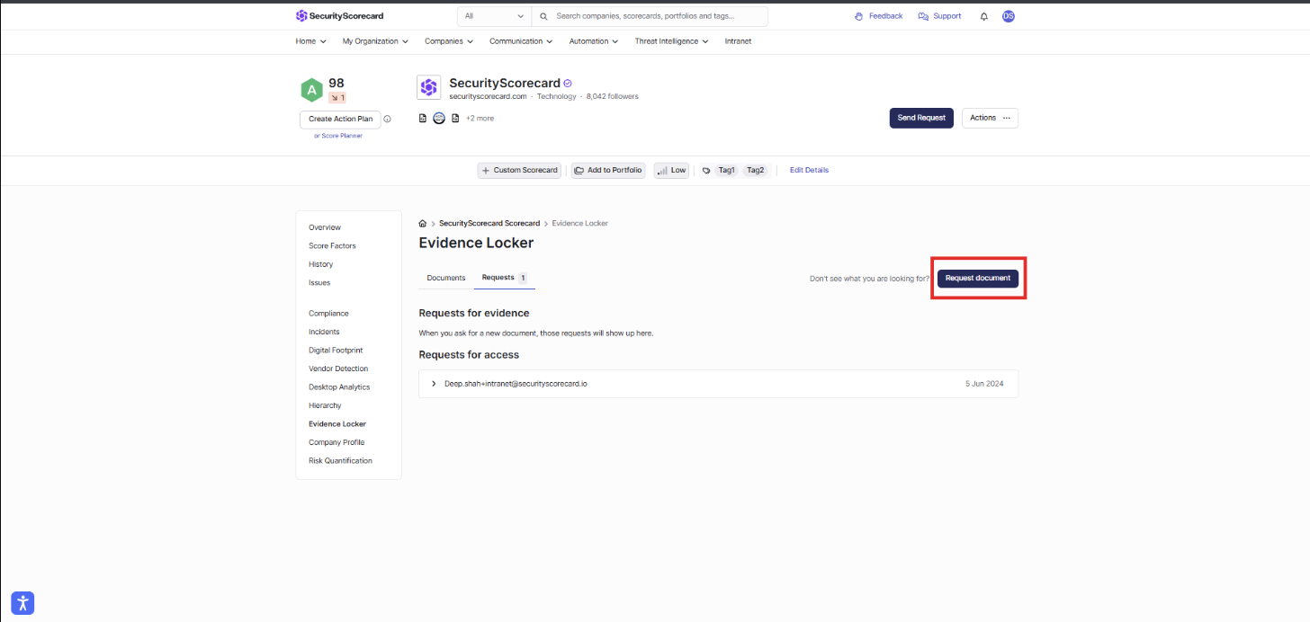Click the Tag2 chip

pyautogui.click(x=755, y=170)
